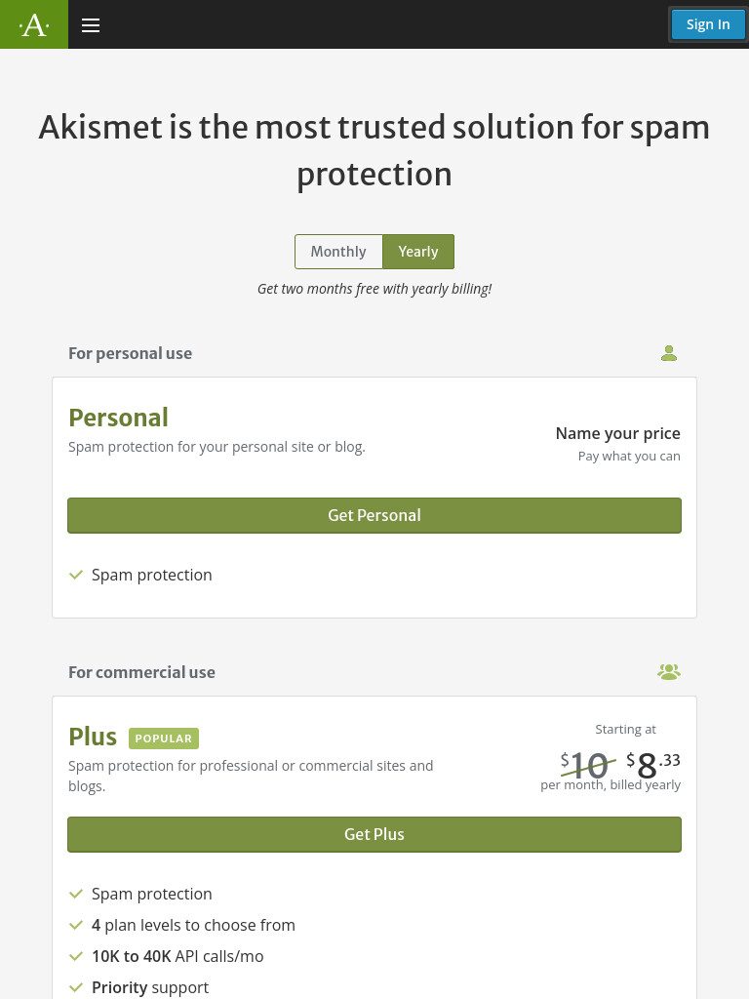Click checkmark beside Personal Spam protection
This screenshot has height=999, width=749.
click(x=76, y=575)
